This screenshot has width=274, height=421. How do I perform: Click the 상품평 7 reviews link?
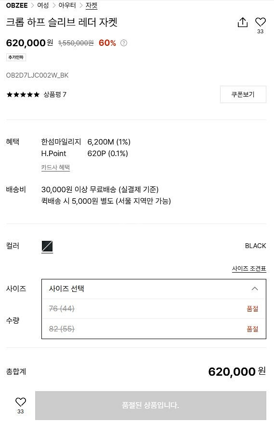click(55, 94)
